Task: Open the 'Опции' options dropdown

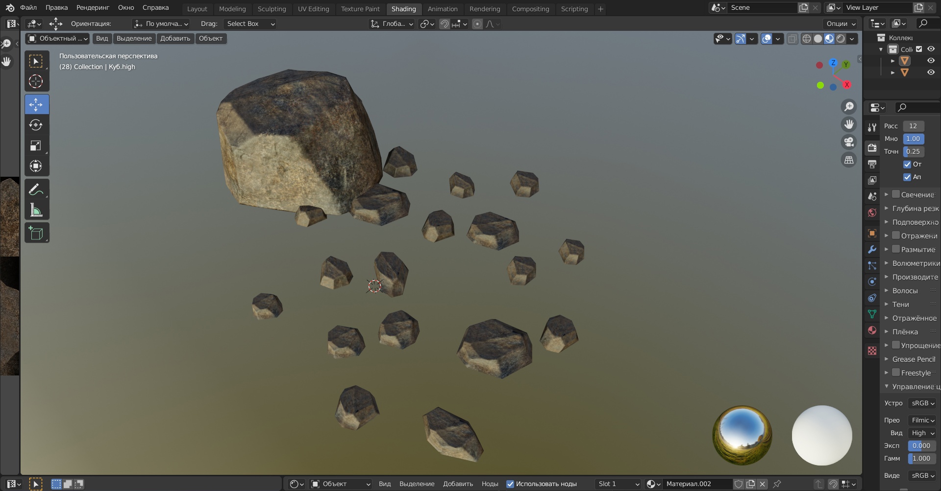Action: [x=841, y=23]
